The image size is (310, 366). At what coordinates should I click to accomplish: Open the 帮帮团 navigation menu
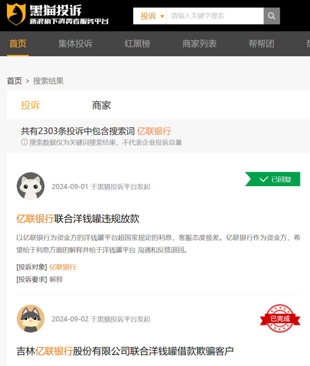click(261, 44)
